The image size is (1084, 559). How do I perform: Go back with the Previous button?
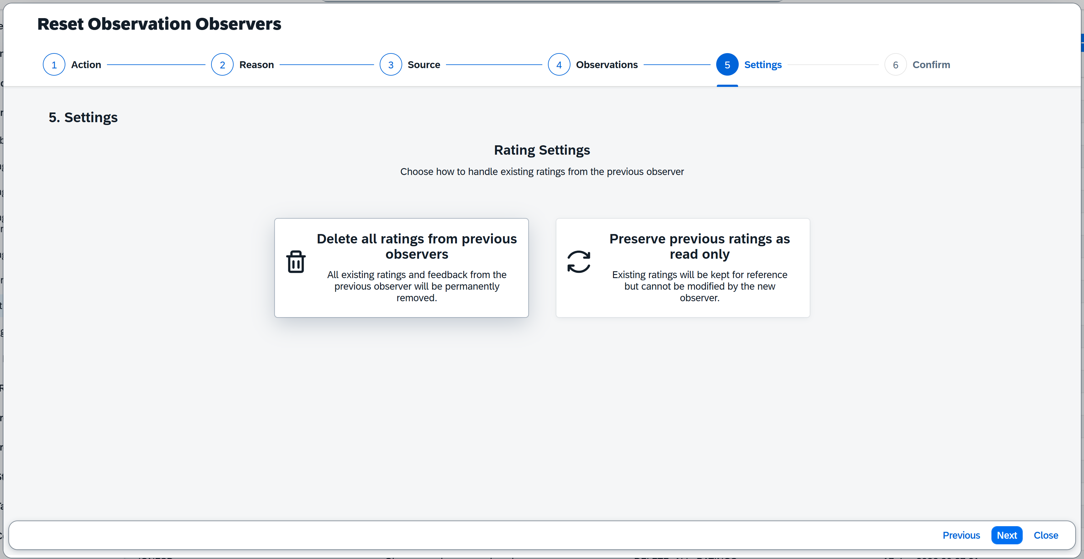[961, 535]
